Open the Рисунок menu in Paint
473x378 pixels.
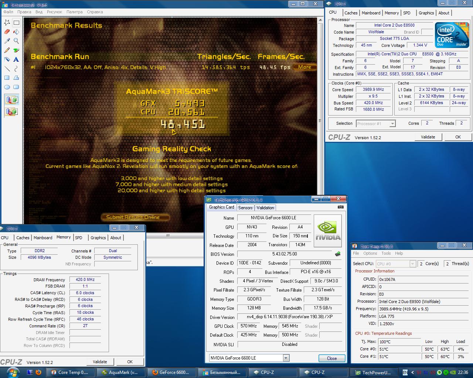pyautogui.click(x=55, y=12)
